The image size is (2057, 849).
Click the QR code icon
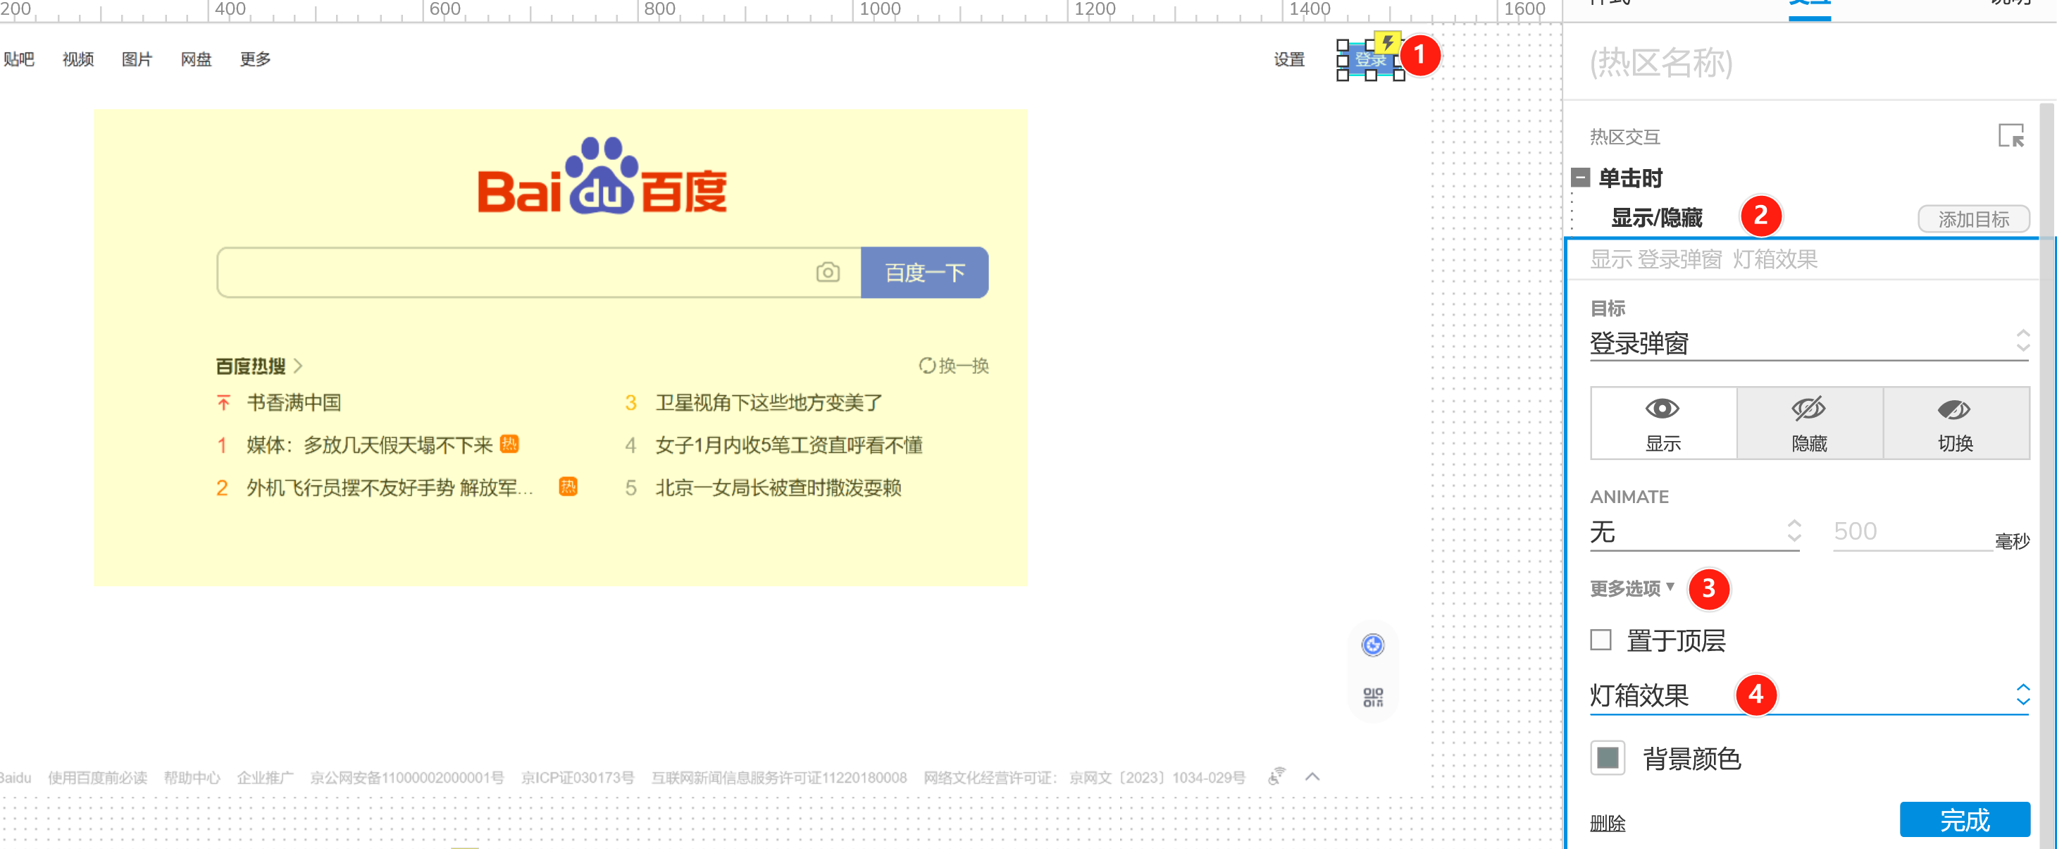click(1373, 698)
